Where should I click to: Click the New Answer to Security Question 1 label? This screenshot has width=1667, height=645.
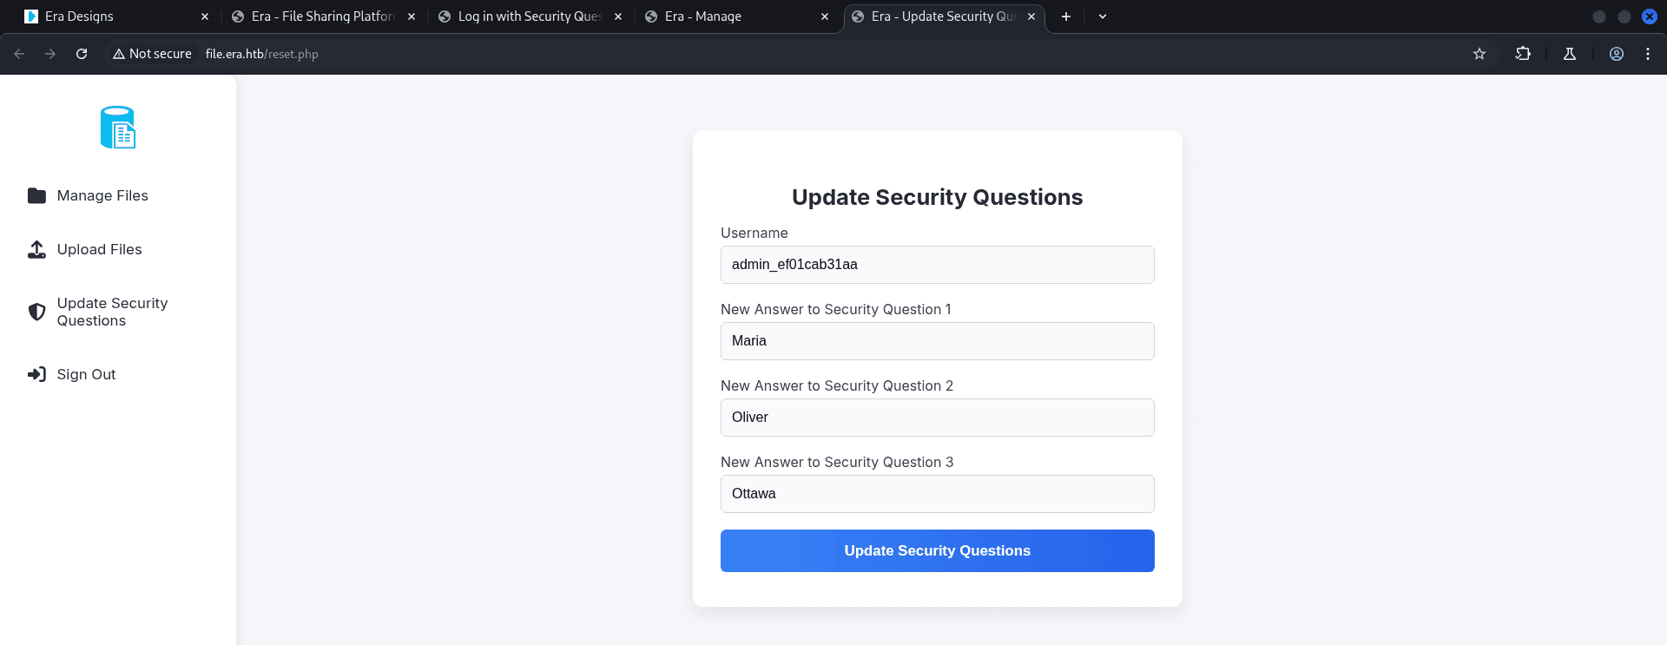(836, 309)
